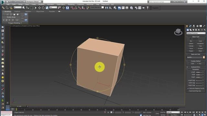
Task: Open the Graph Editors menu
Action: tap(61, 4)
